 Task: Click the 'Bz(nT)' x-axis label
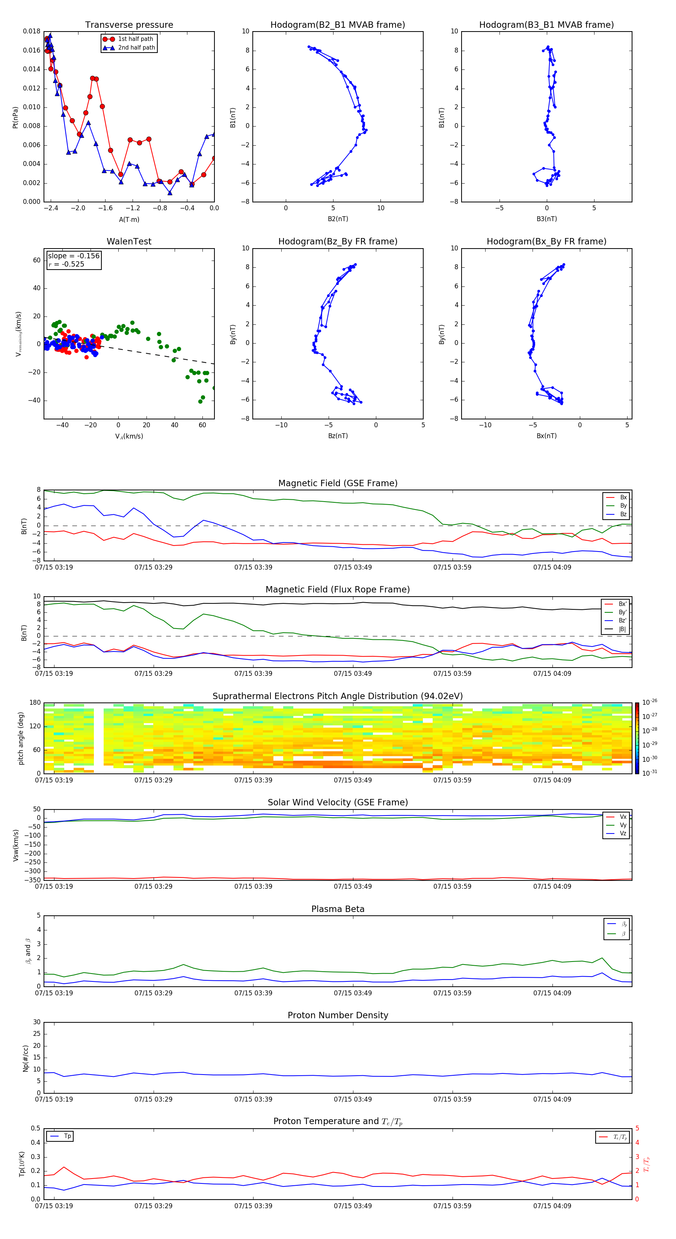pos(338,436)
